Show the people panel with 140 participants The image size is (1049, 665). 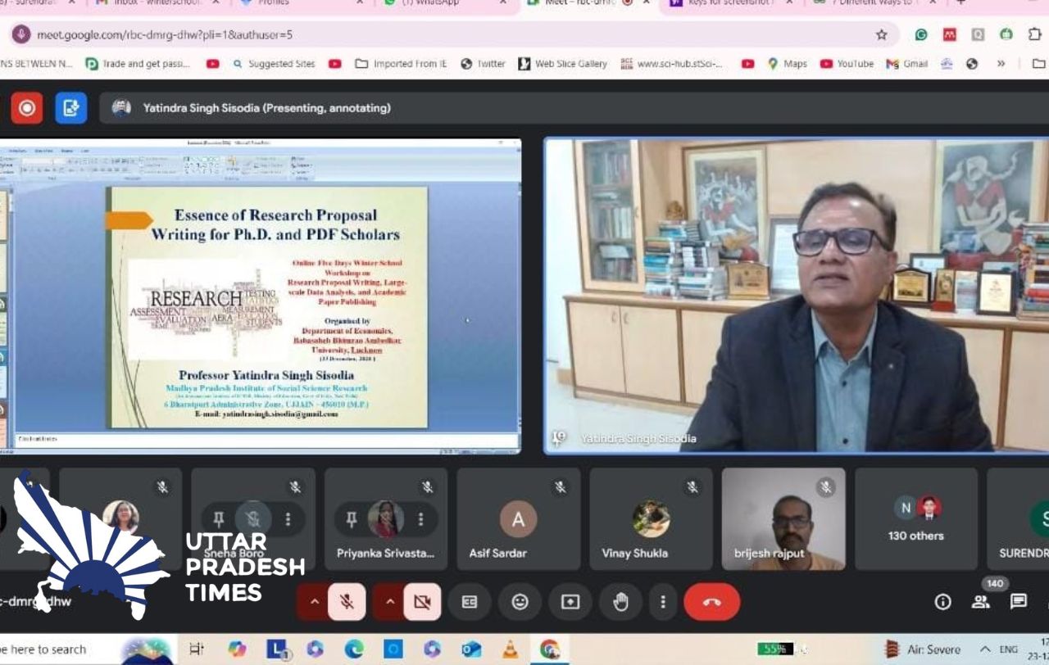[x=981, y=602]
